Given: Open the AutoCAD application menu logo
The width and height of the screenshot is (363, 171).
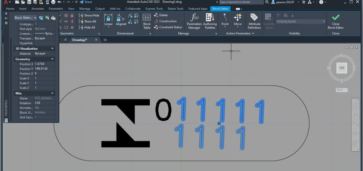Looking at the screenshot, I should coord(6,2).
